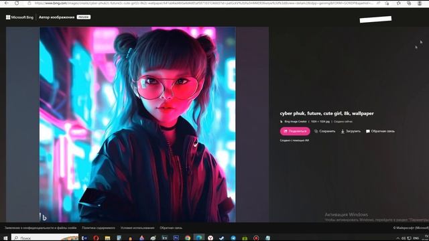
Task: Click the Загрузить download button
Action: pyautogui.click(x=351, y=131)
